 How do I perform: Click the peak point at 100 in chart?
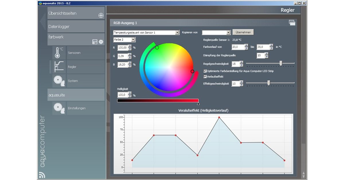click(x=219, y=117)
